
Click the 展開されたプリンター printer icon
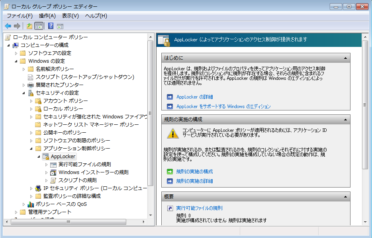(x=31, y=85)
